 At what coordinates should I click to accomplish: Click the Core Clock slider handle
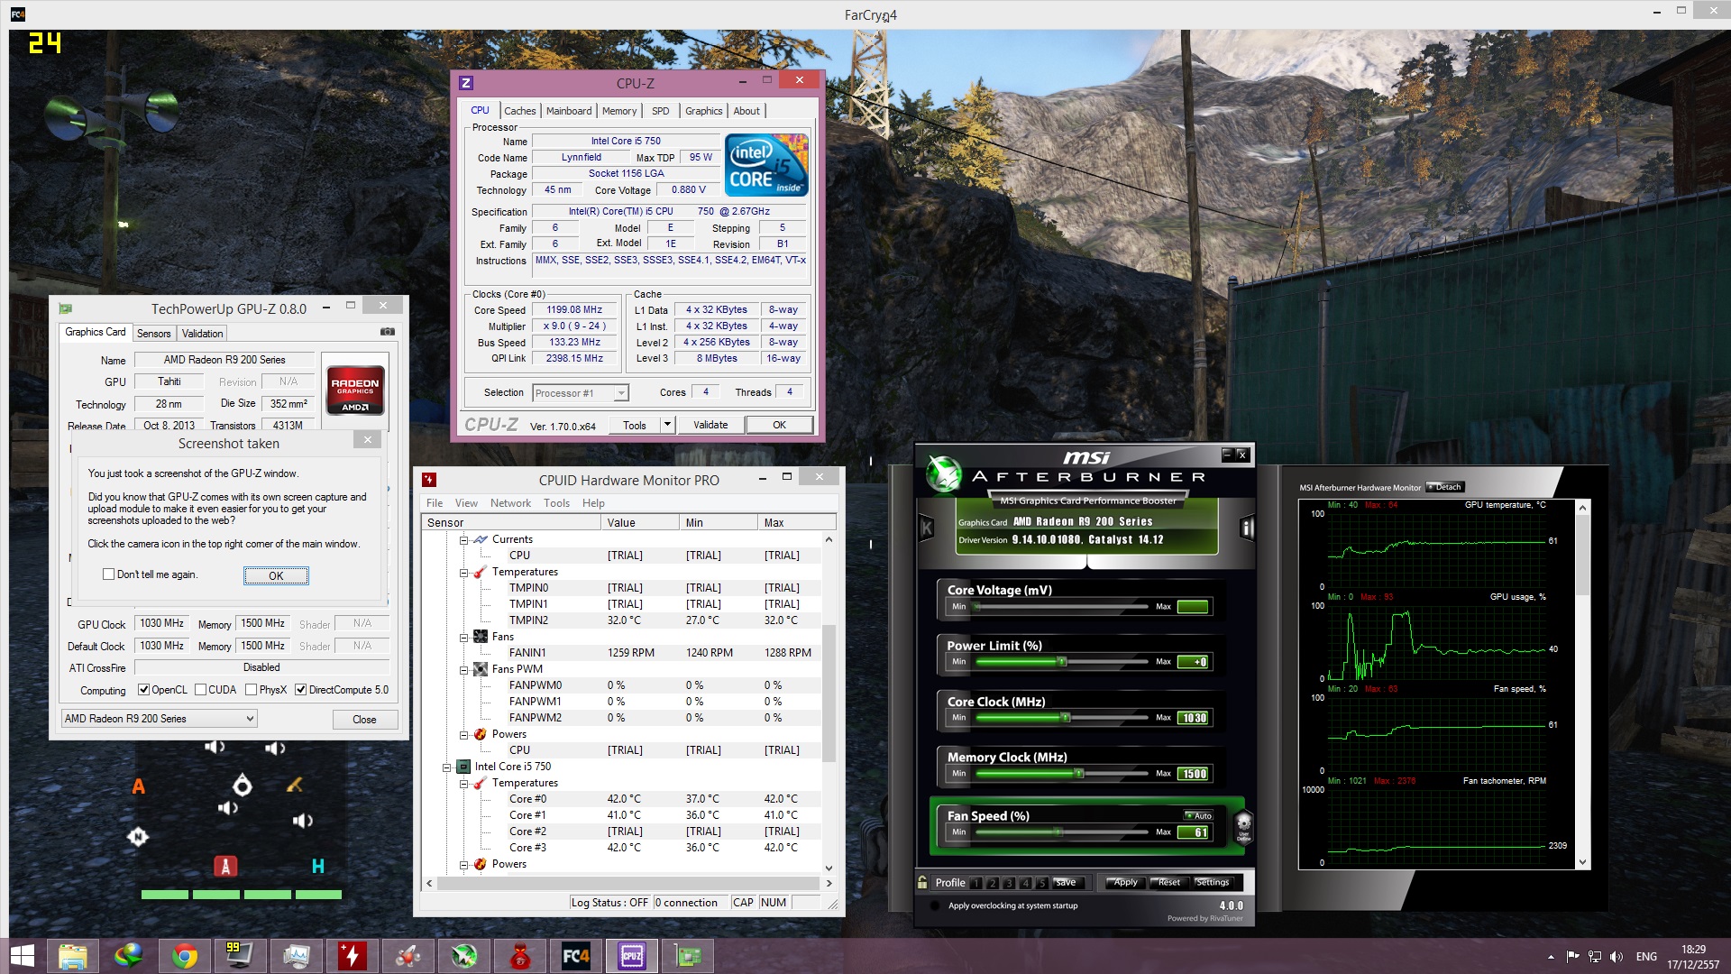click(x=1066, y=718)
